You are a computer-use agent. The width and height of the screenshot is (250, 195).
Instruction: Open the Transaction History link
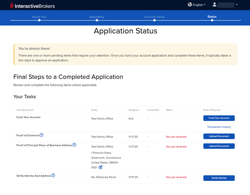pyautogui.click(x=219, y=127)
